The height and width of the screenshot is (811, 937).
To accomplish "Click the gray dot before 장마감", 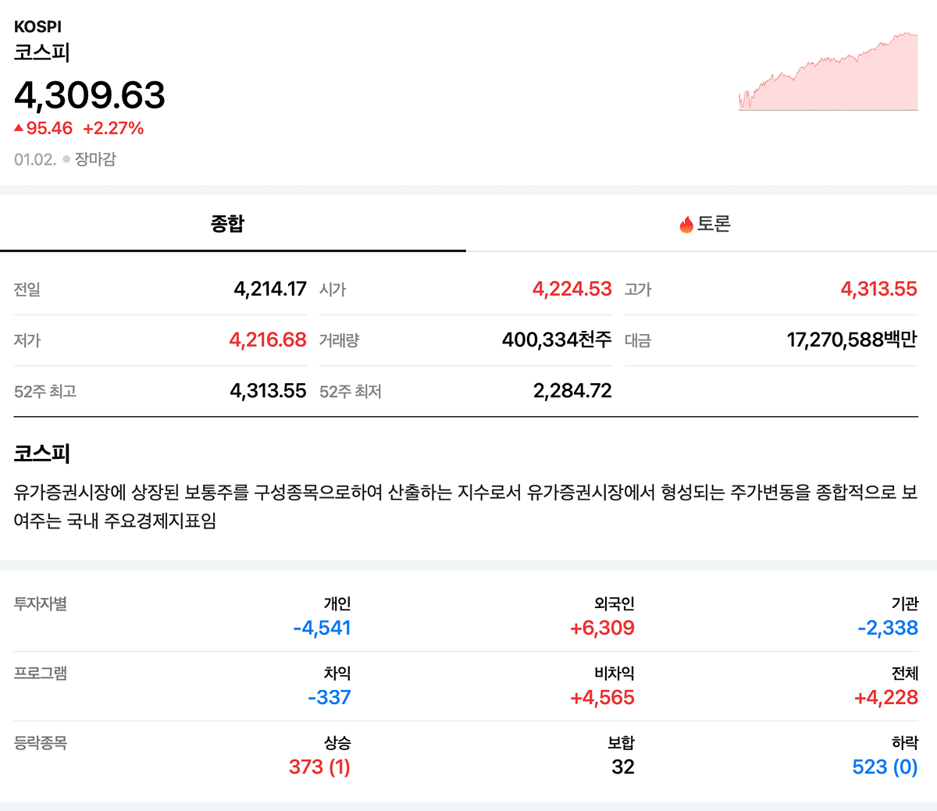I will tap(66, 159).
